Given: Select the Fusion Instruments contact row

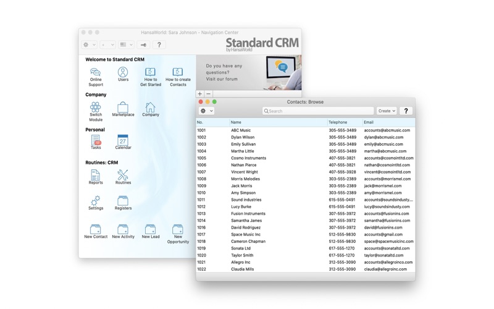Looking at the screenshot, I should click(x=305, y=213).
